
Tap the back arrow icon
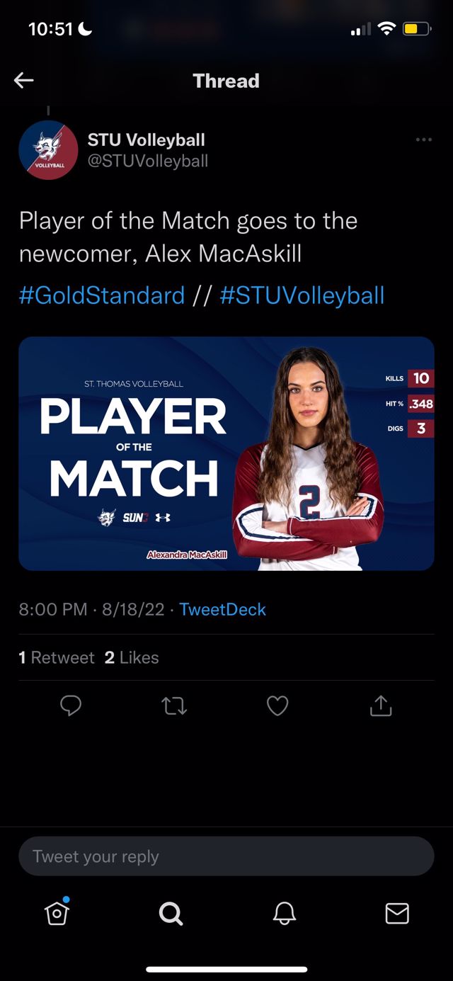(24, 81)
